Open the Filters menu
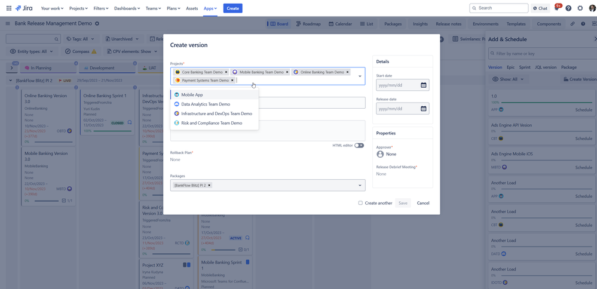Image resolution: width=597 pixels, height=289 pixels. [x=101, y=8]
